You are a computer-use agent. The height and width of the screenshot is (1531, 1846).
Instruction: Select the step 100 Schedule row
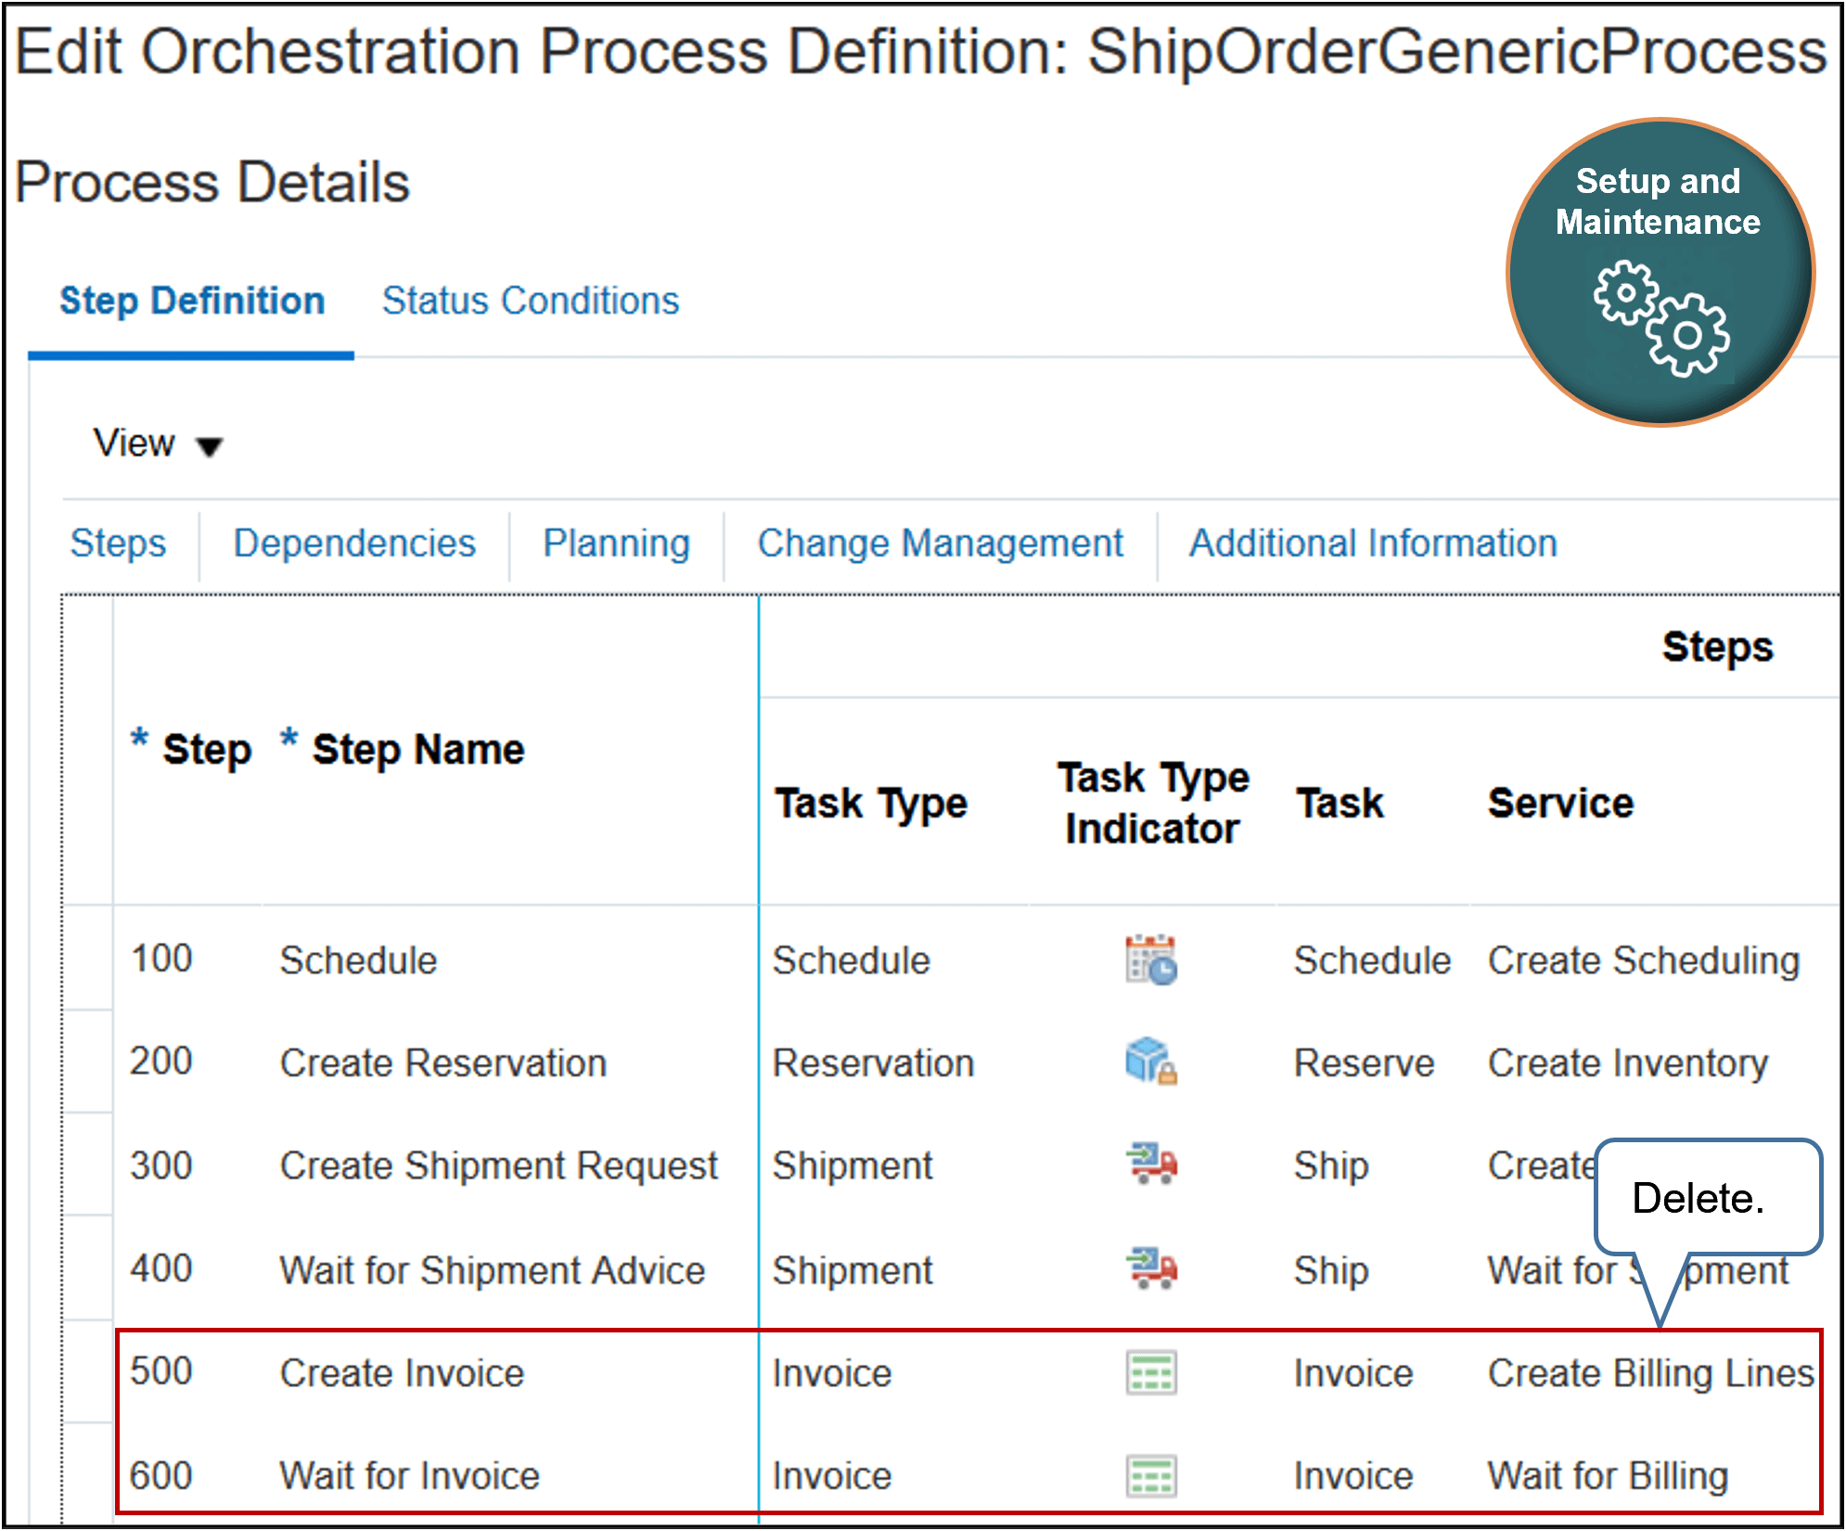pyautogui.click(x=357, y=960)
